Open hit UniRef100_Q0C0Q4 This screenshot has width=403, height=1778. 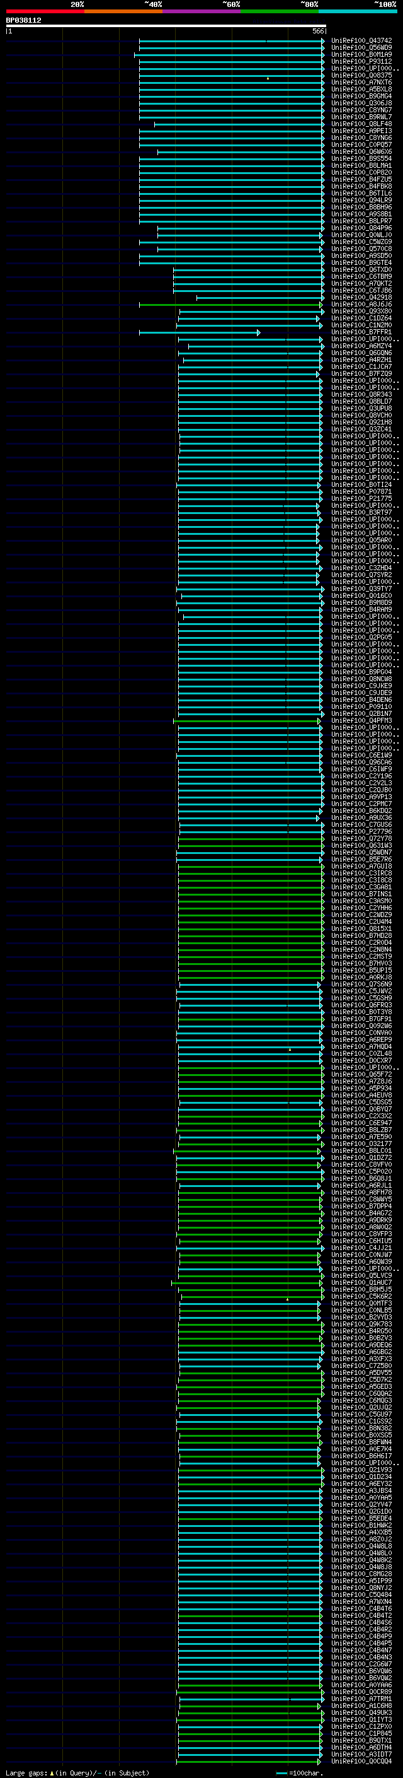[361, 1762]
